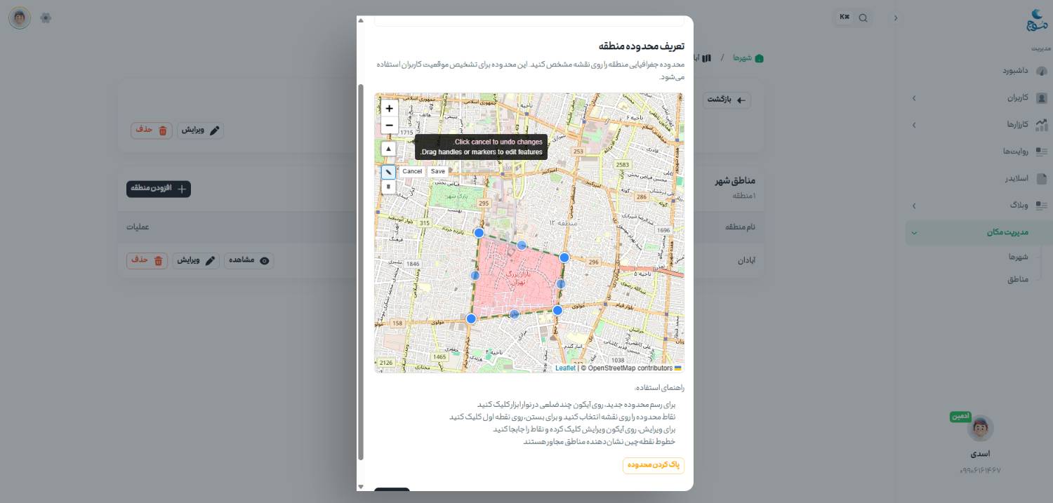Image resolution: width=1053 pixels, height=503 pixels.
Task: Zoom out on the map
Action: pos(389,126)
